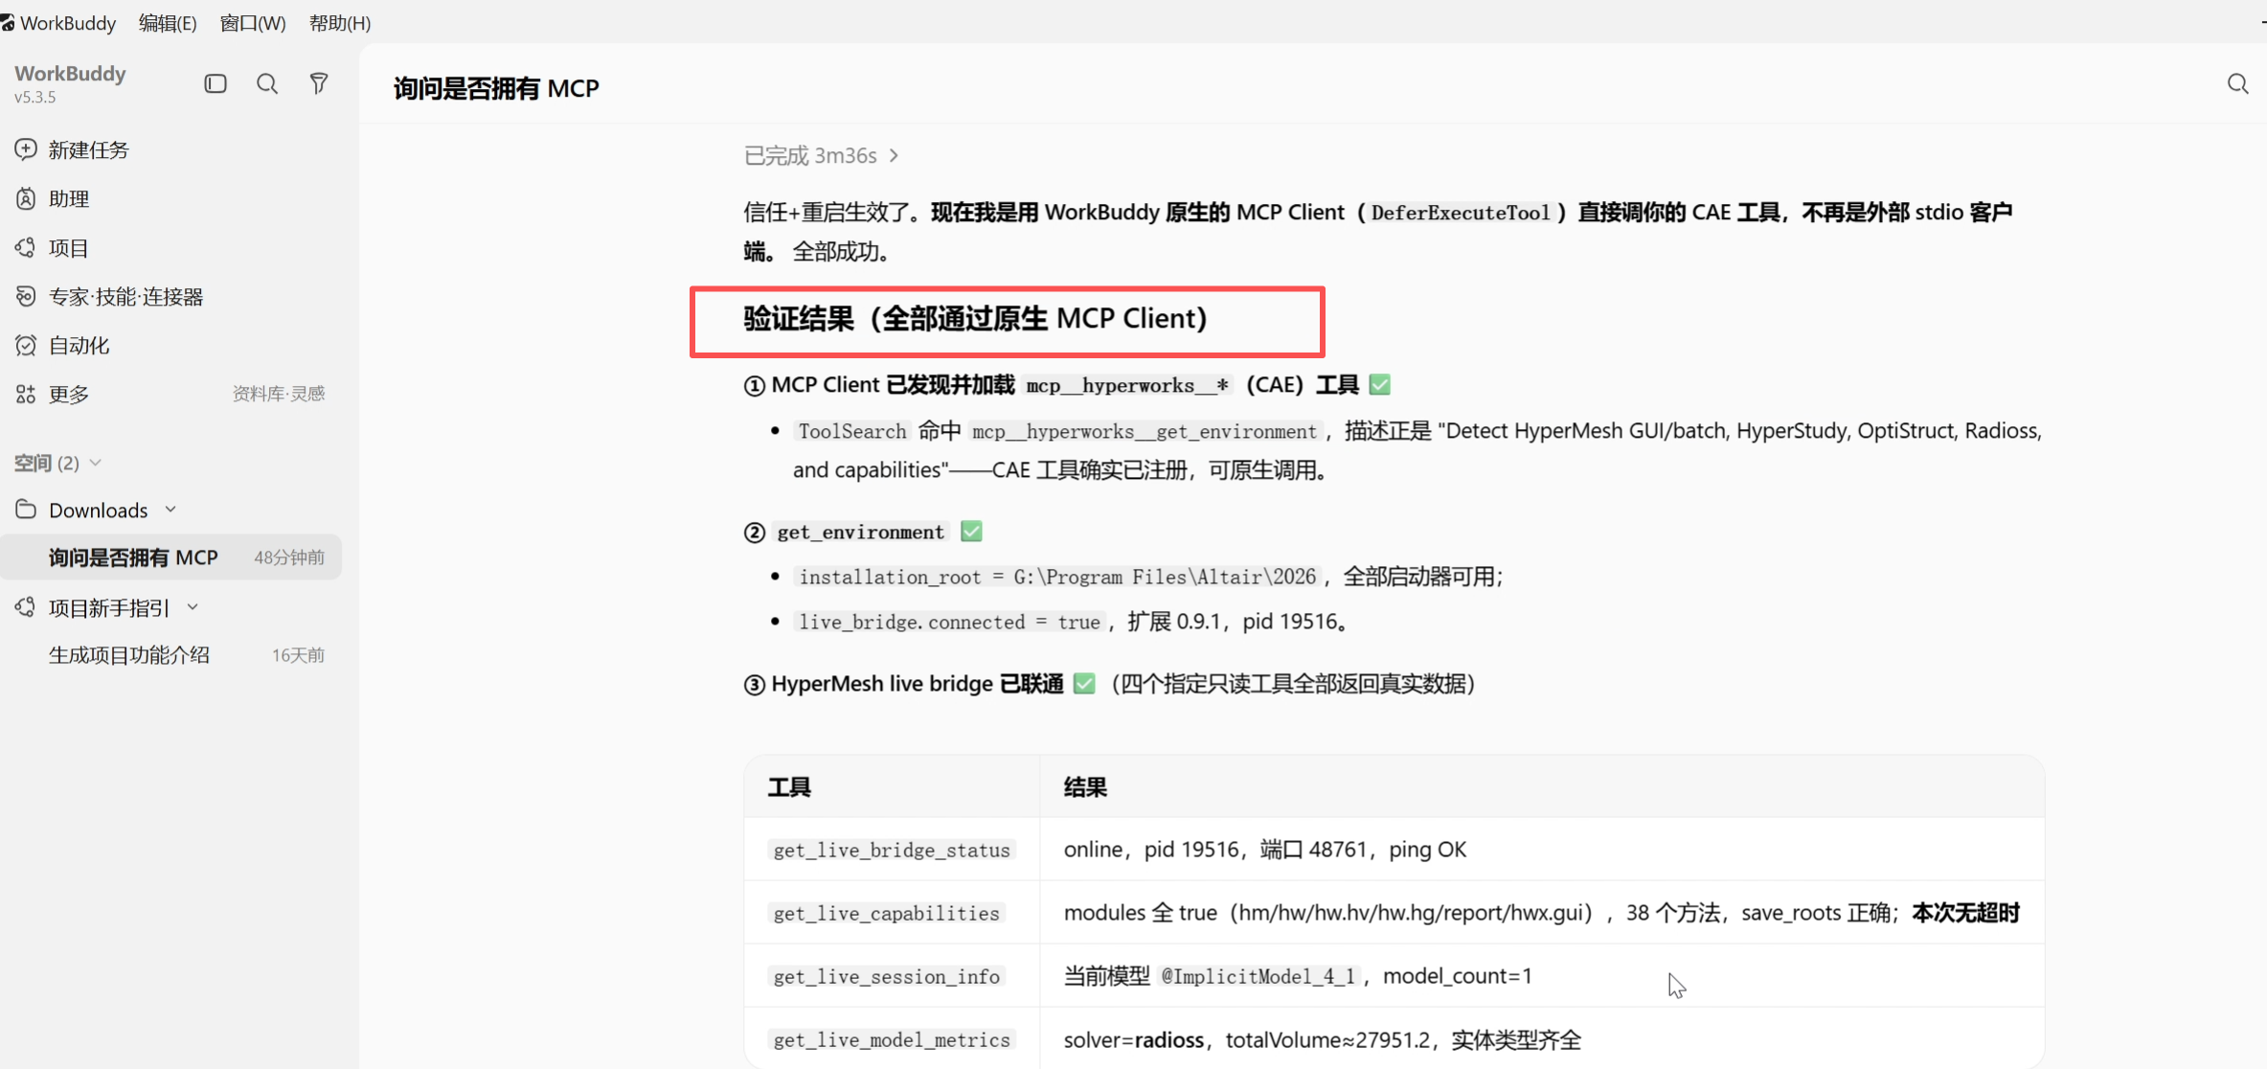The height and width of the screenshot is (1069, 2267).
Task: Click the 专家·技能·连接器 icon
Action: [x=26, y=297]
